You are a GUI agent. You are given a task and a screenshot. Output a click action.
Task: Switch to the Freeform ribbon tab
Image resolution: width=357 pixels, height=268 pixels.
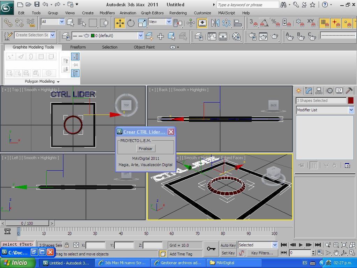pos(78,47)
